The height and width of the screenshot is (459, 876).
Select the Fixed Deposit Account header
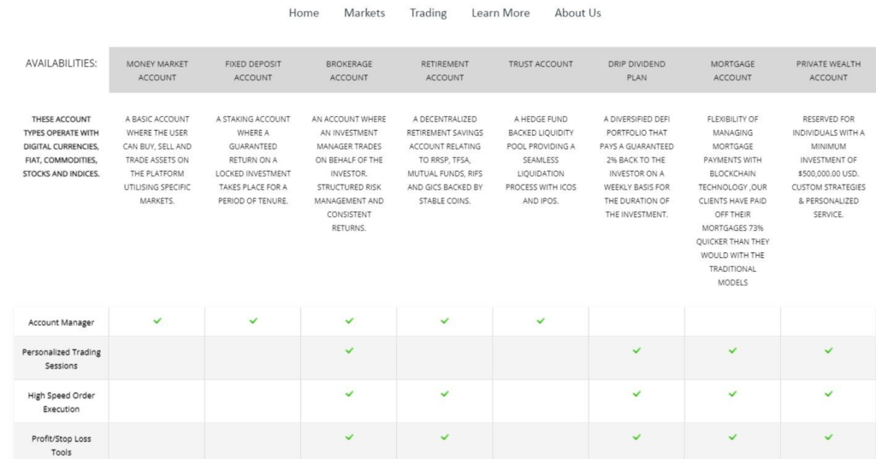(253, 70)
